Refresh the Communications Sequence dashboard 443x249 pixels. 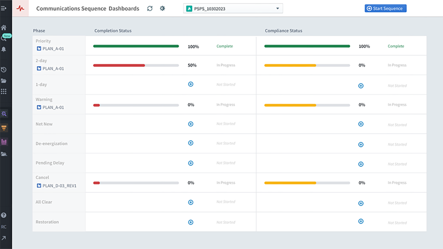pyautogui.click(x=150, y=8)
